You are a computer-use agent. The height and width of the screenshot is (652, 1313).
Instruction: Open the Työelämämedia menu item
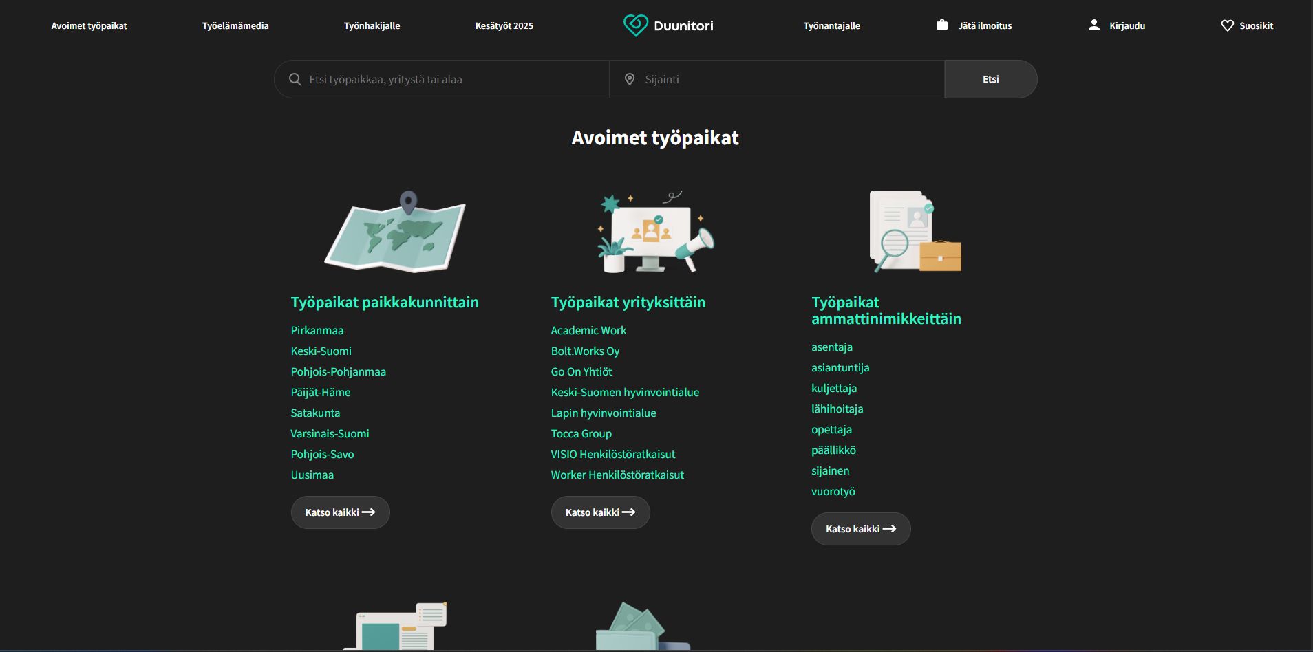pos(235,25)
